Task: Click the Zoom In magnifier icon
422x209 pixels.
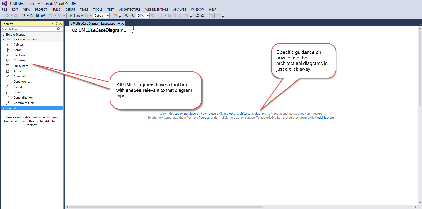Action: (x=126, y=16)
